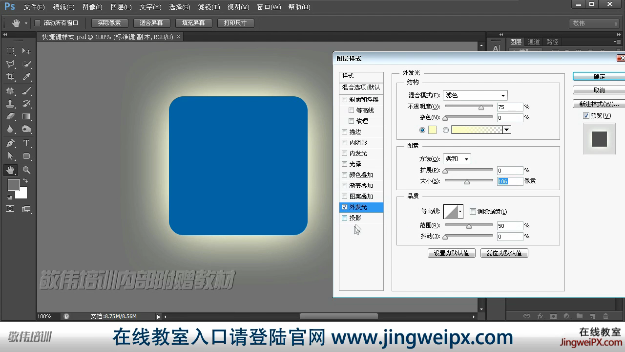Image resolution: width=625 pixels, height=352 pixels.
Task: Switch to the 路径 tab
Action: 552,42
